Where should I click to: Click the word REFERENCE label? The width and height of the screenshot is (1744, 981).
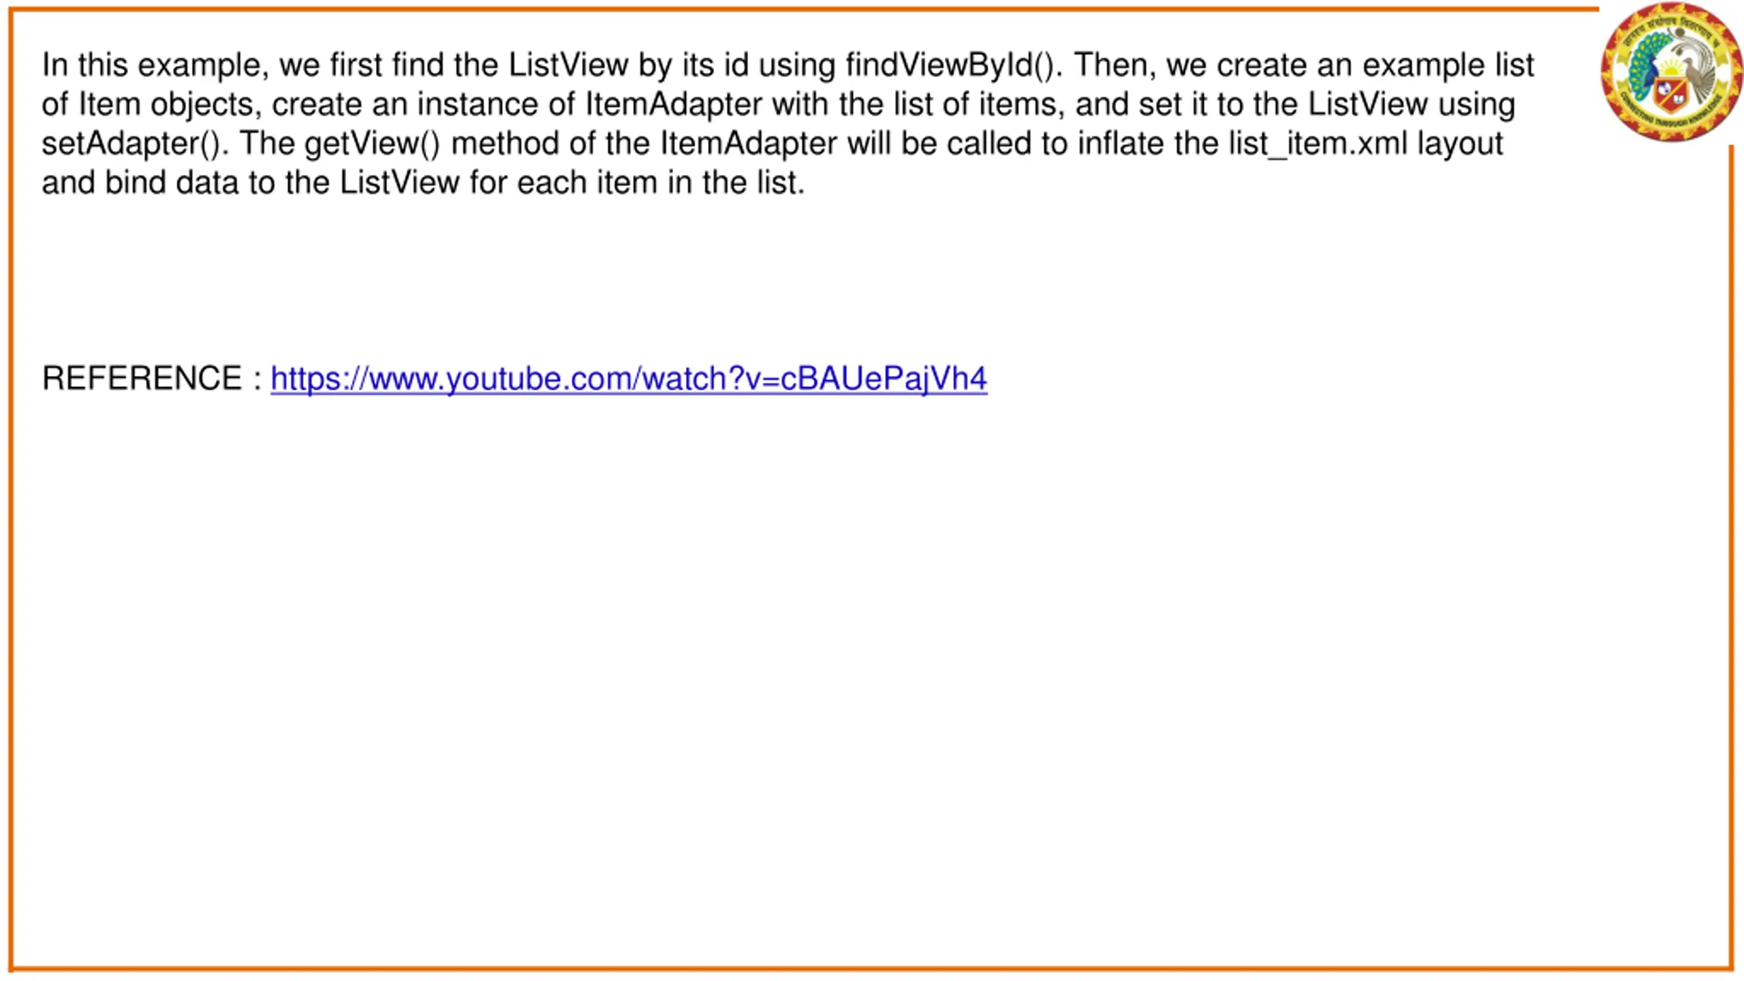(x=142, y=378)
